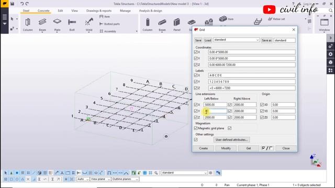
Task: Toggle Magnetic grid plane checkbox
Action: point(196,128)
